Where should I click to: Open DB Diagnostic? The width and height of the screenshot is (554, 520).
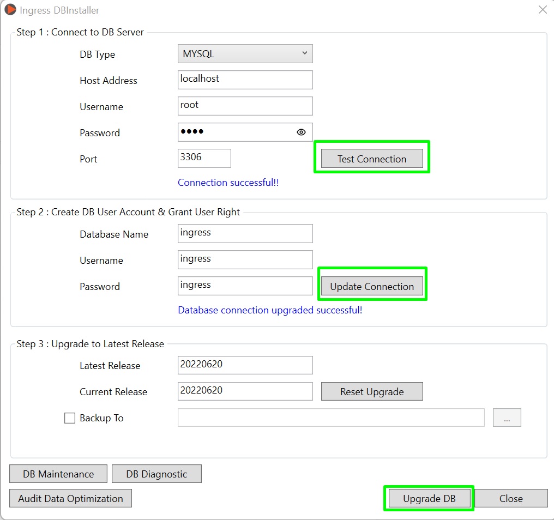[x=156, y=474]
